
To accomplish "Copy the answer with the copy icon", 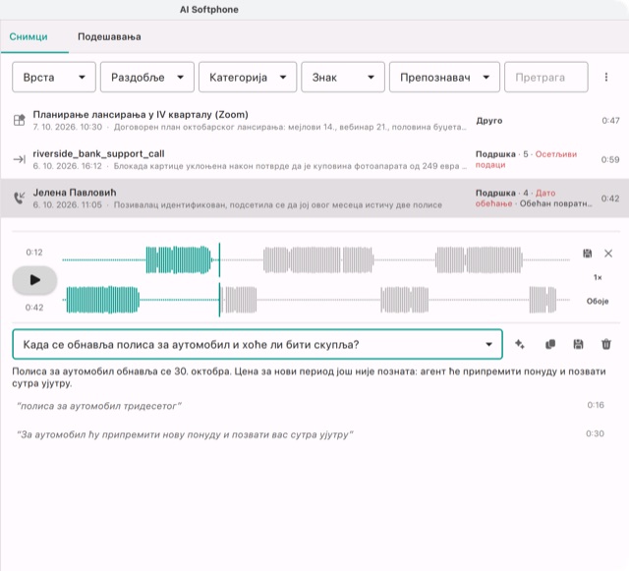I will [550, 344].
